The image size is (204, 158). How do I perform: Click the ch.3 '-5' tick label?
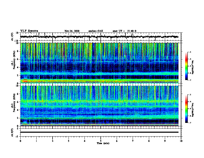(x=17, y=137)
